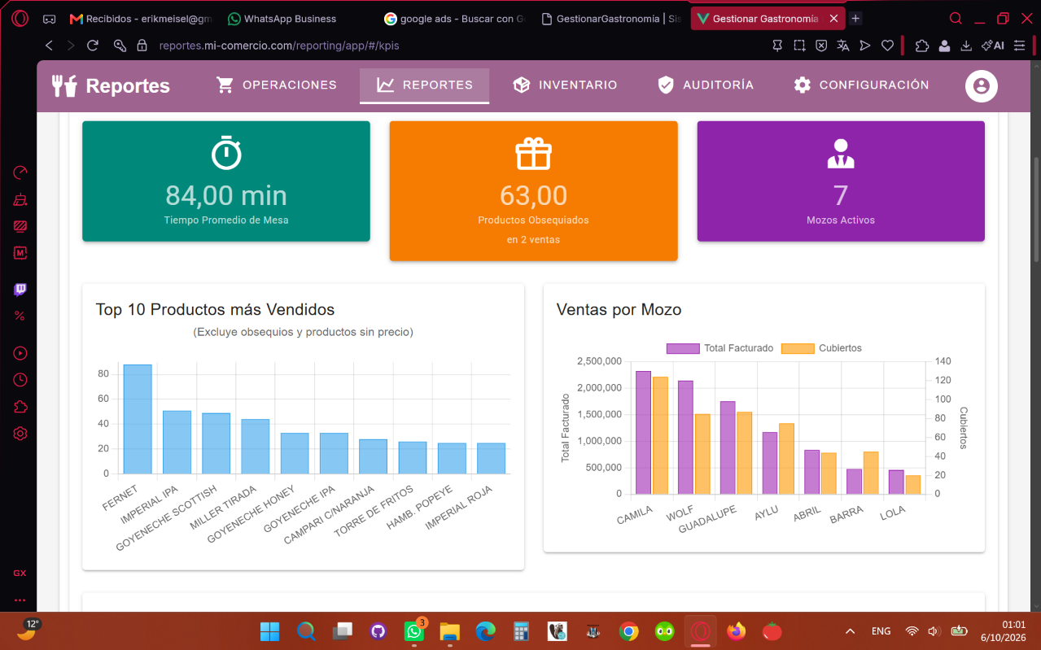Open the ad blocker shield icon
The height and width of the screenshot is (650, 1041).
[x=821, y=46]
